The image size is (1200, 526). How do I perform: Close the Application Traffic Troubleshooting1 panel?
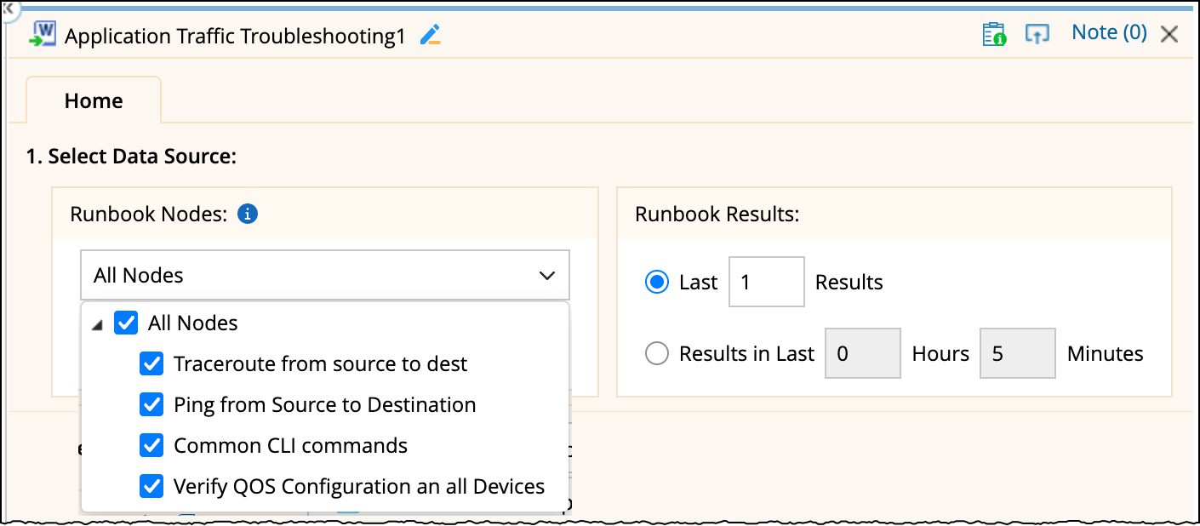pyautogui.click(x=1169, y=34)
